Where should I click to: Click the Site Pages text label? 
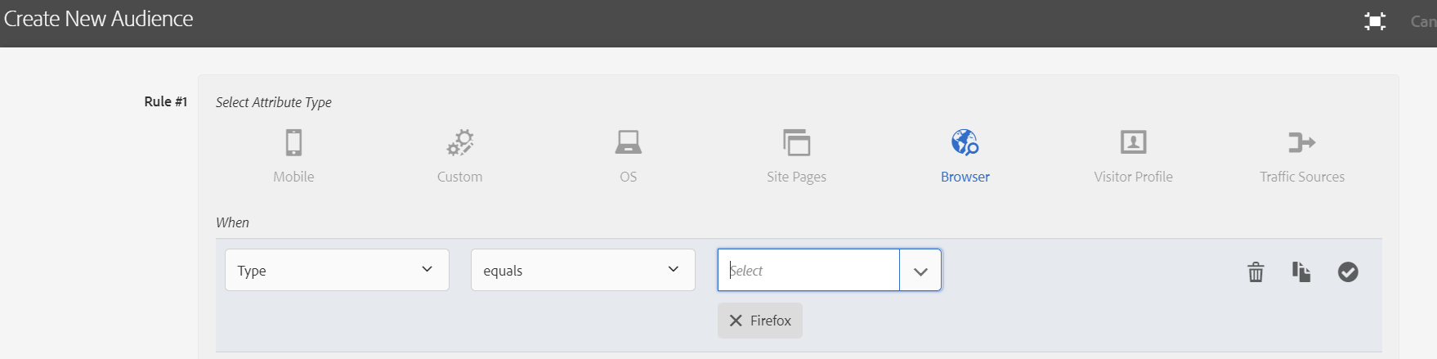point(796,177)
